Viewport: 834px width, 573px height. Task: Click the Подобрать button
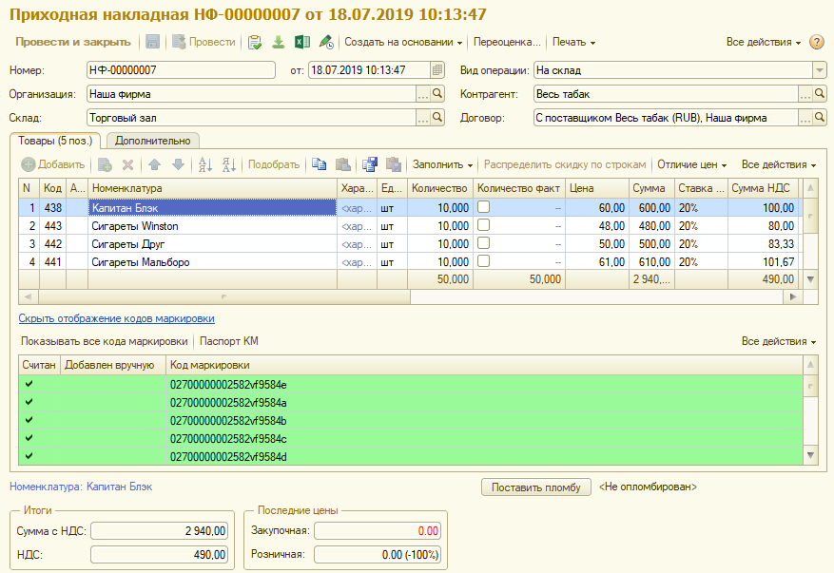coord(273,164)
